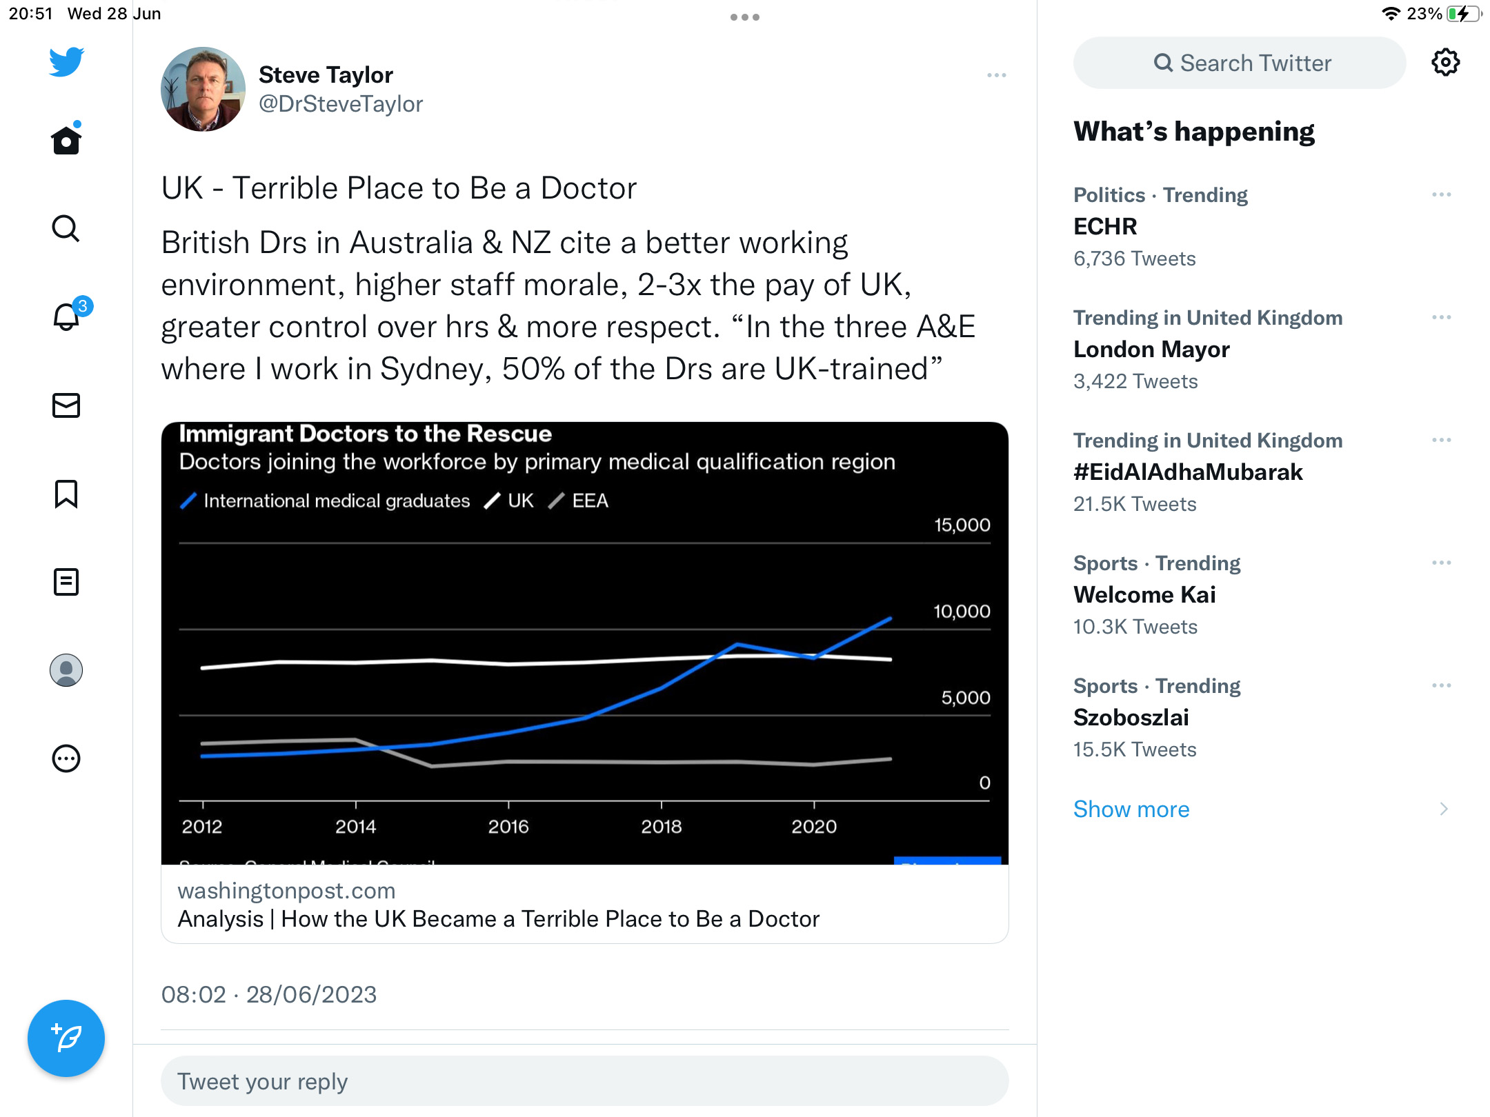The width and height of the screenshot is (1490, 1117).
Task: Go to Home timeline icon
Action: point(66,139)
